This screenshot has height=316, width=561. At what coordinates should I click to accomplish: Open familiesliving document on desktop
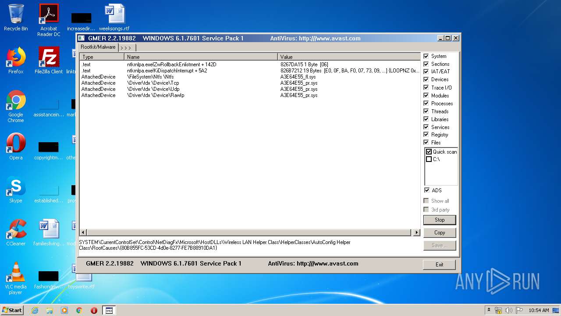pyautogui.click(x=49, y=233)
